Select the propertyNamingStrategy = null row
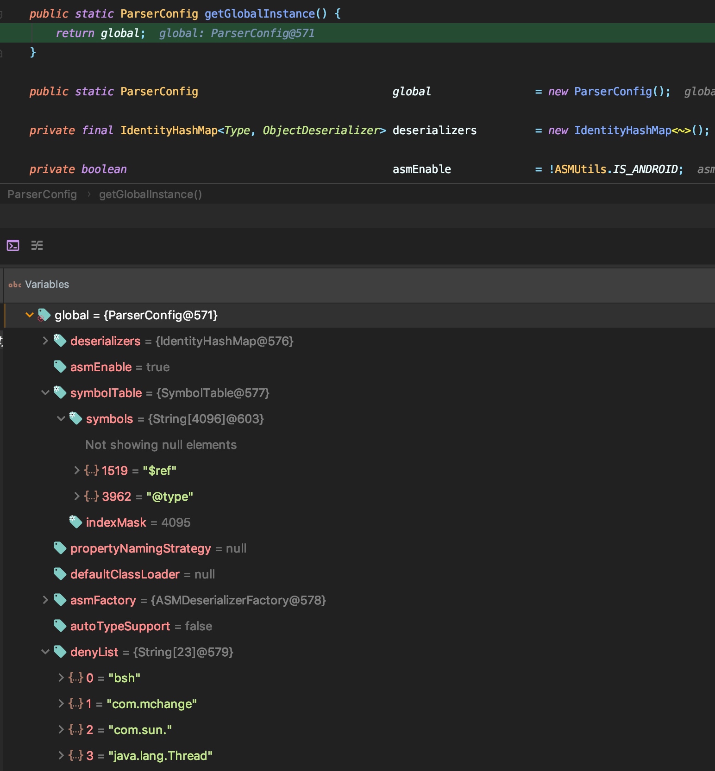 (359, 548)
